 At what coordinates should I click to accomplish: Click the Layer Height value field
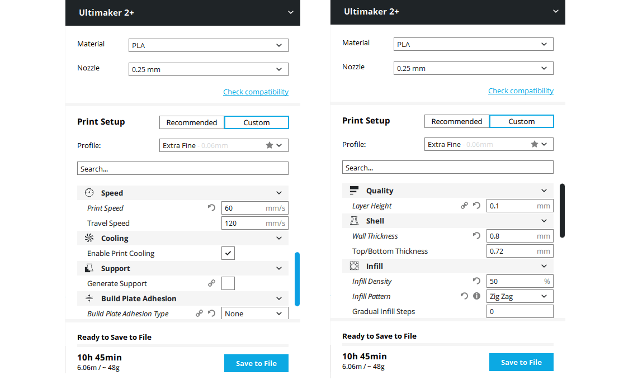tap(520, 206)
